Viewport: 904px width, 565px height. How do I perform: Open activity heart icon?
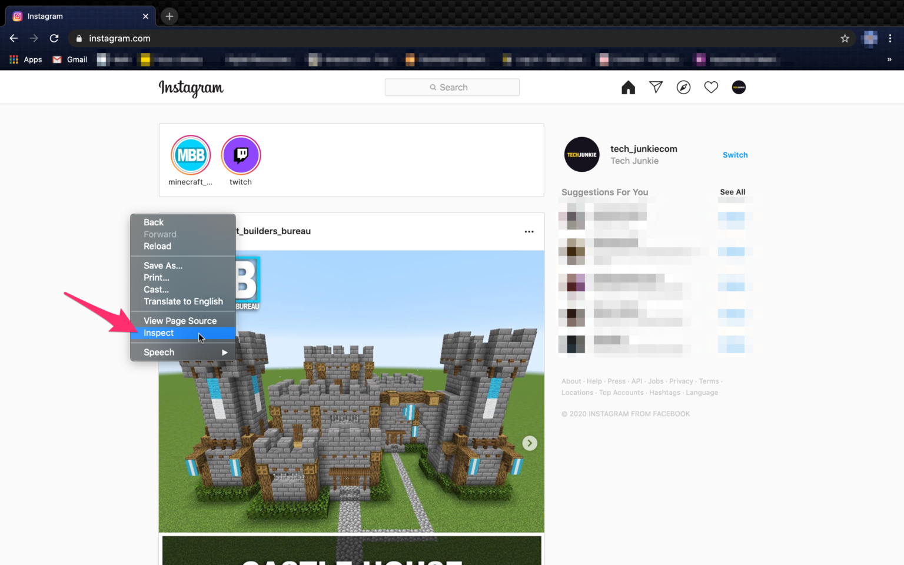(x=711, y=88)
